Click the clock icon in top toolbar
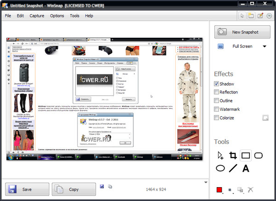 click(269, 16)
